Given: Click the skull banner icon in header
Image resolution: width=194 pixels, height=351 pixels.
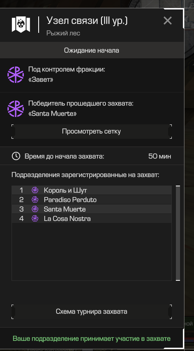Looking at the screenshot, I should point(21,24).
